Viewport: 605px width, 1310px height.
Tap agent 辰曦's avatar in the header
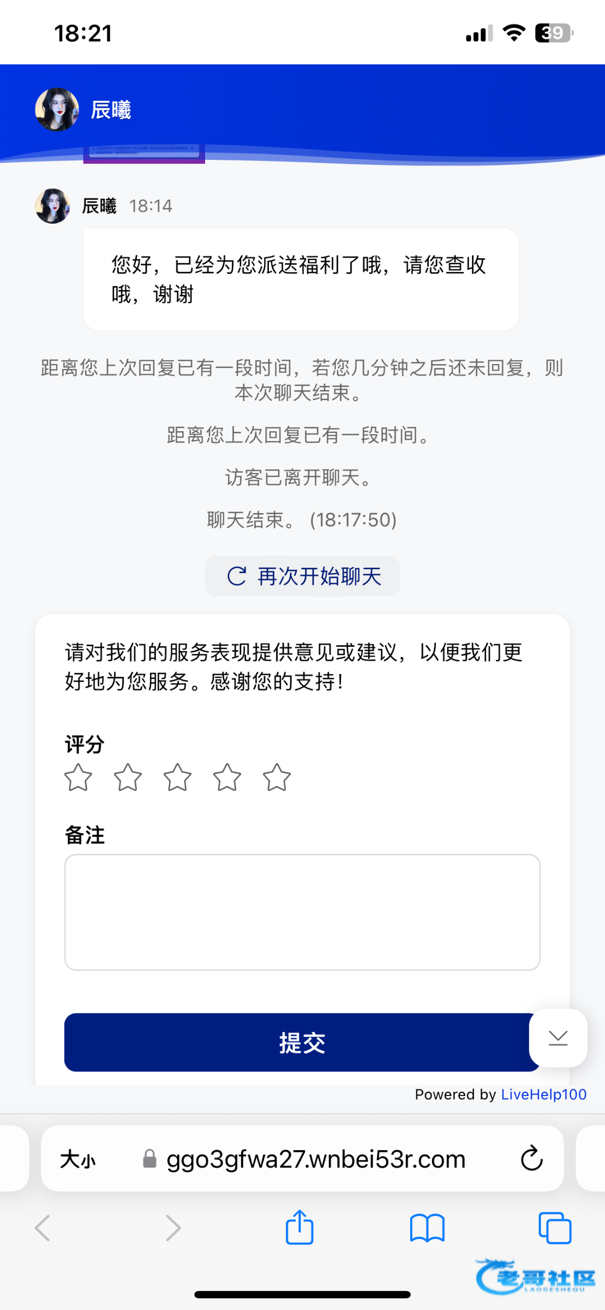tap(57, 110)
